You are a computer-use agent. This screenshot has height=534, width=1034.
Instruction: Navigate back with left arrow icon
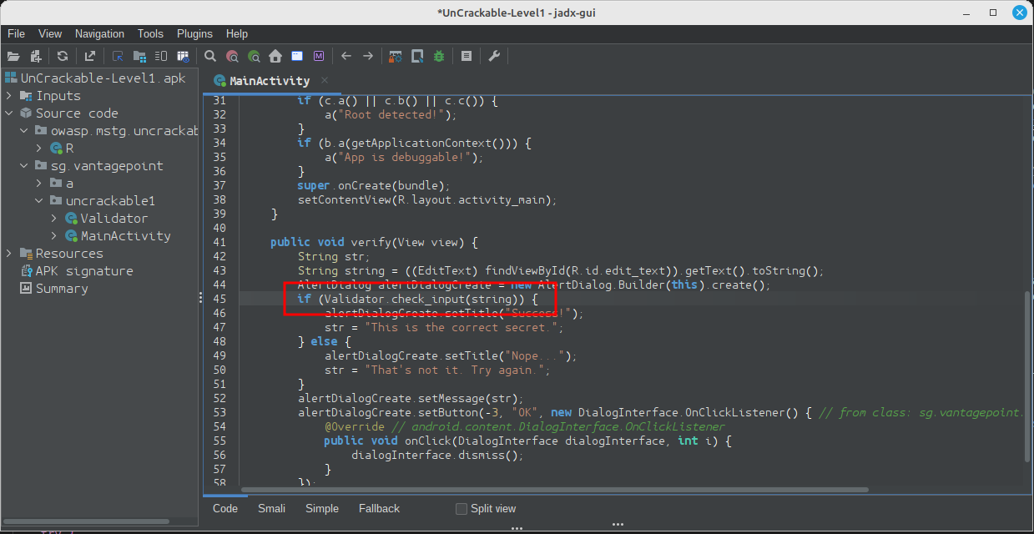tap(346, 56)
